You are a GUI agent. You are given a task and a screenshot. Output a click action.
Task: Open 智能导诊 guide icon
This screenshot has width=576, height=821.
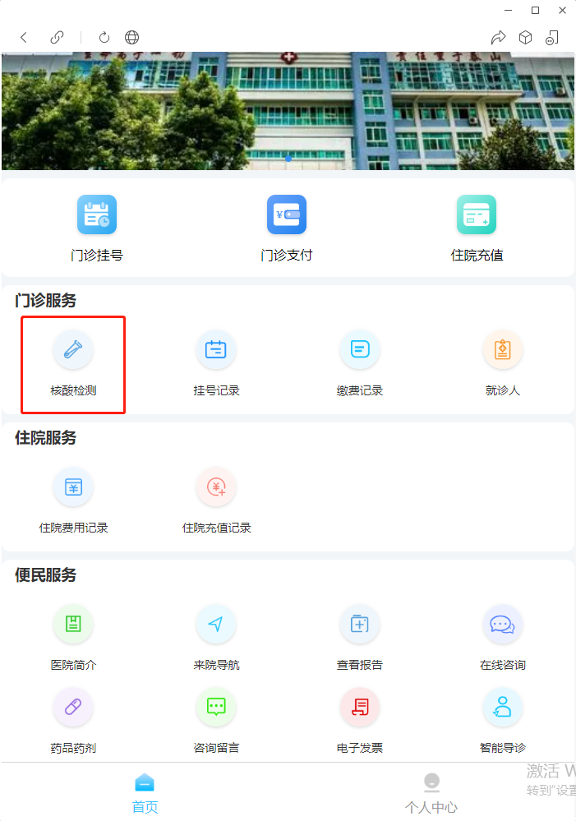point(503,708)
